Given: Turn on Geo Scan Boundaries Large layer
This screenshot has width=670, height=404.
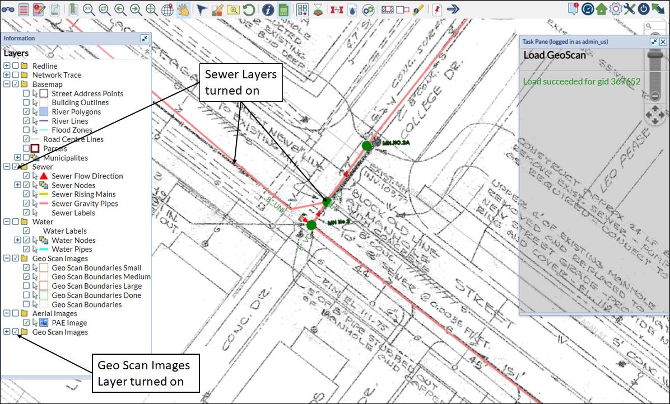Looking at the screenshot, I should tap(26, 286).
